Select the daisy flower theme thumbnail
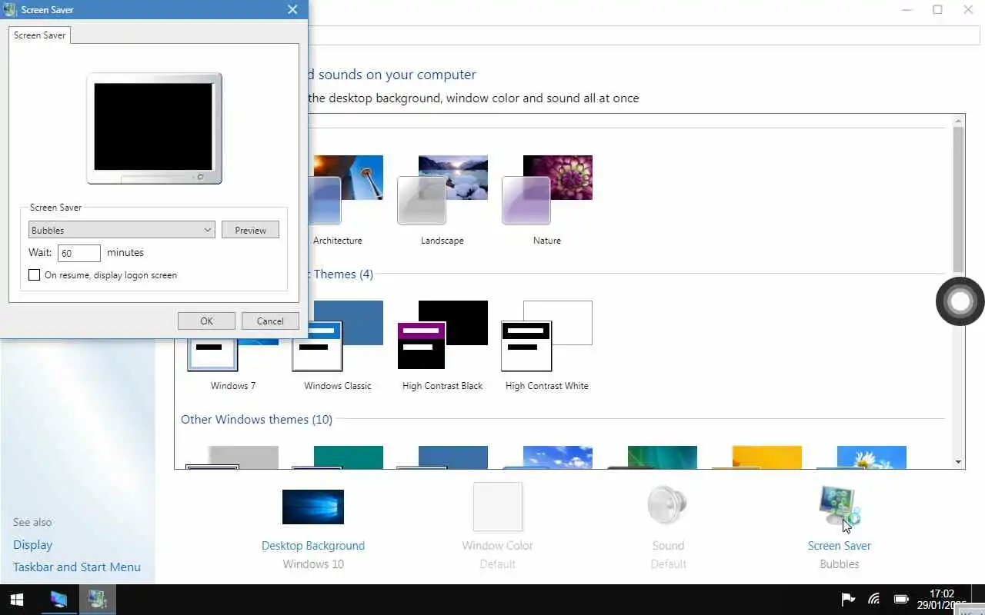Viewport: 985px width, 615px height. pos(861,457)
